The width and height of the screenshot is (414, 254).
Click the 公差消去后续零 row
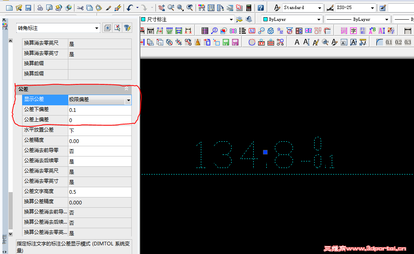[x=77, y=161]
